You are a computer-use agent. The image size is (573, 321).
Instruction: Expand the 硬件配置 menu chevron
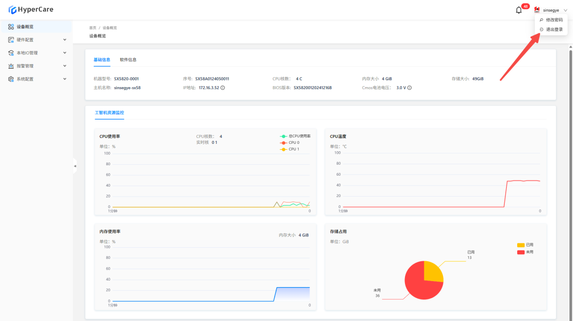64,40
